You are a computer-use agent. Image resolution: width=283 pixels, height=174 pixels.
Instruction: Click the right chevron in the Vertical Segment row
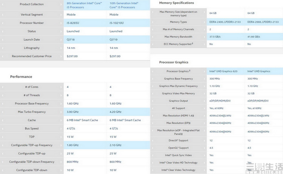click(x=61, y=15)
